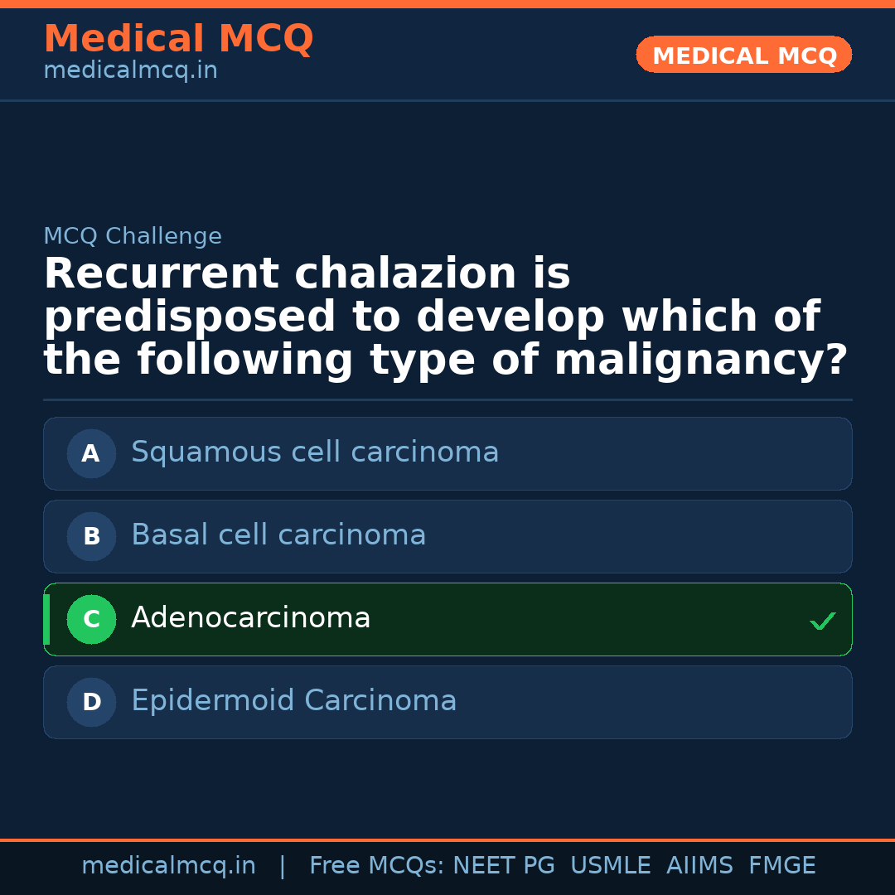This screenshot has height=895, width=895.
Task: Click the large Medical MCQ header title
Action: pyautogui.click(x=178, y=39)
